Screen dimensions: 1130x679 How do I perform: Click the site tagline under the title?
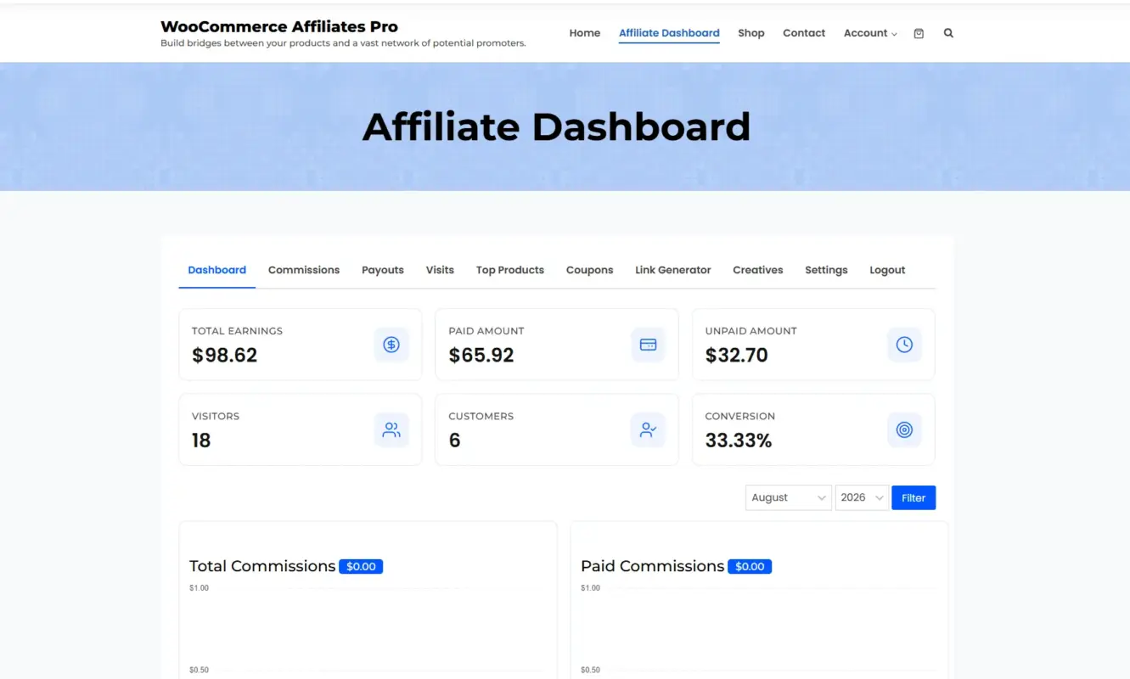(x=343, y=43)
